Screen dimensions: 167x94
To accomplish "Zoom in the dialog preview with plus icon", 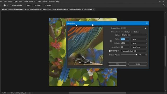I will point(91,63).
